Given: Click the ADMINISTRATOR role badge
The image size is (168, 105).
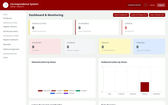Looking at the screenshot, I should [134, 5].
